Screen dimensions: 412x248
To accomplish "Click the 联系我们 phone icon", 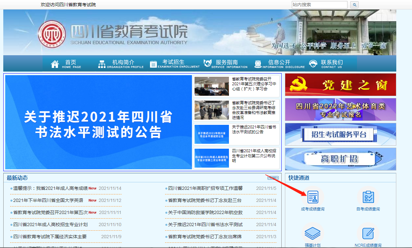I will point(313,63).
